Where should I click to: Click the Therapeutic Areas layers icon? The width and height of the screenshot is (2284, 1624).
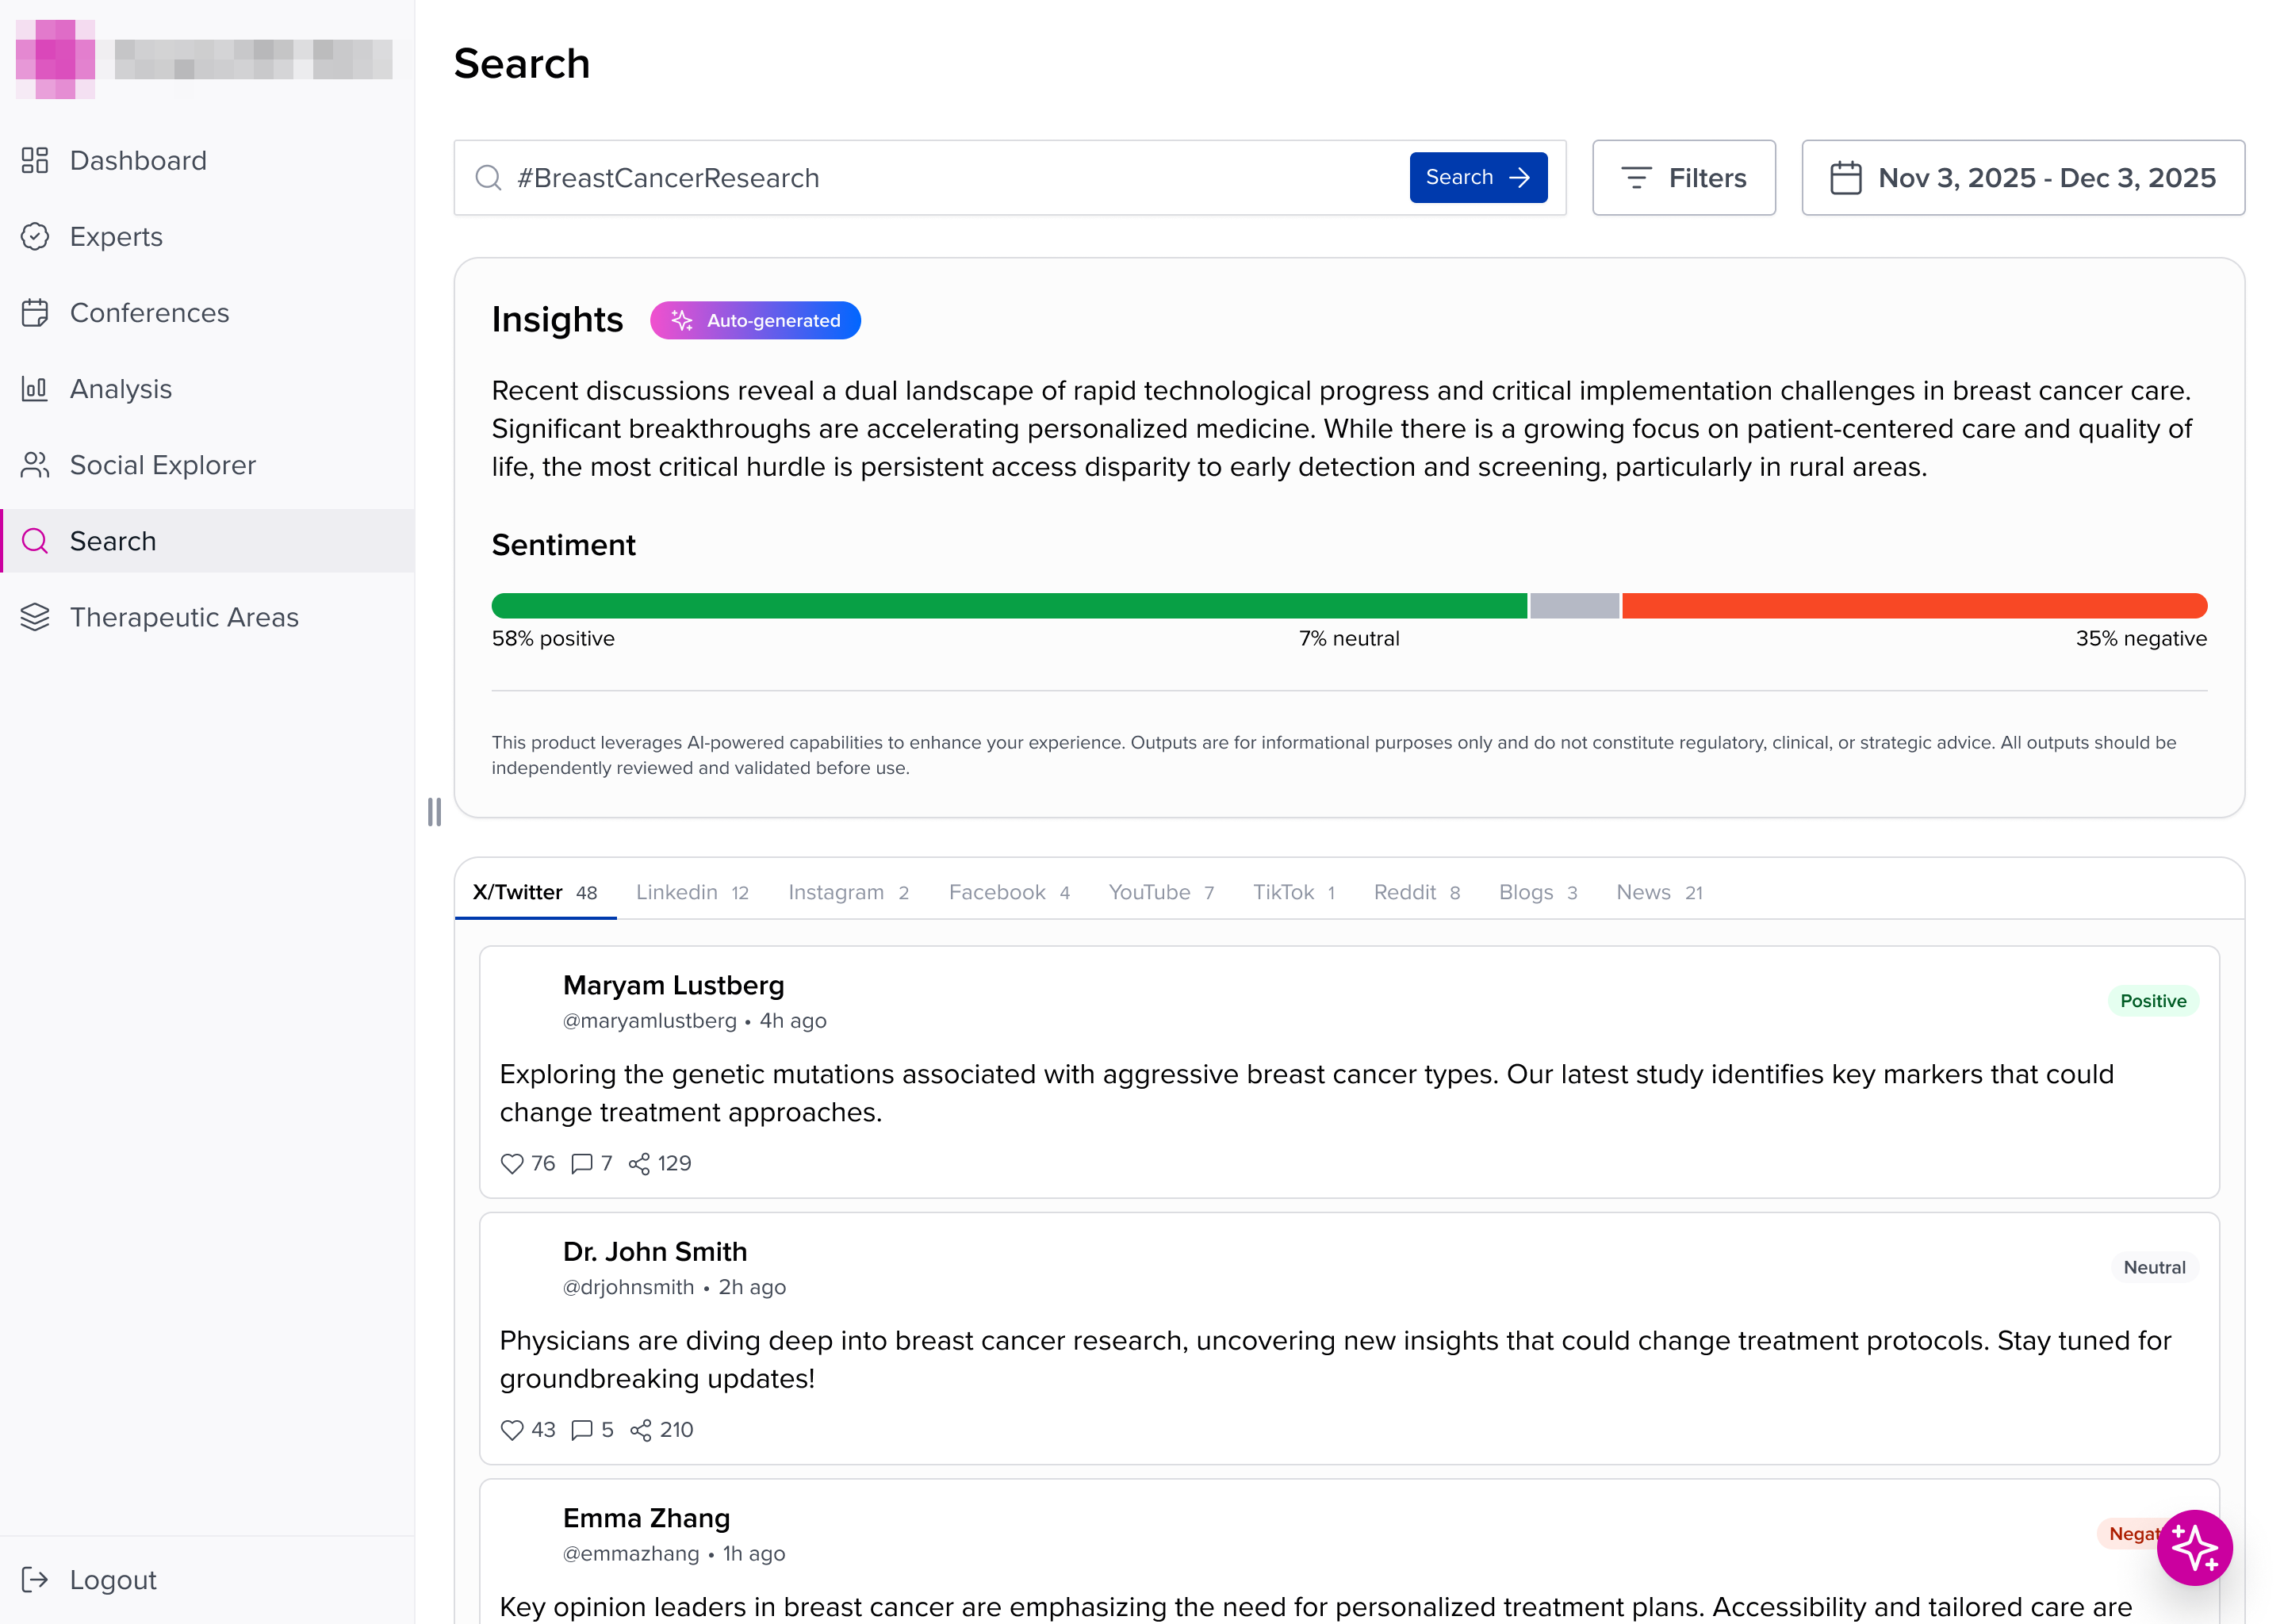click(35, 617)
